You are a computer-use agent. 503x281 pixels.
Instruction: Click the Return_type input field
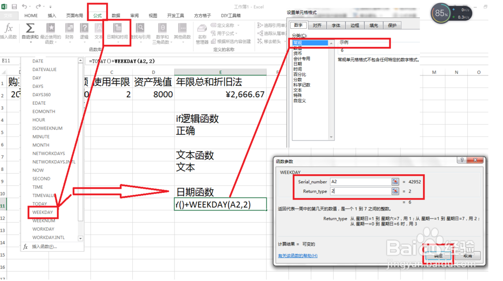[x=361, y=191]
